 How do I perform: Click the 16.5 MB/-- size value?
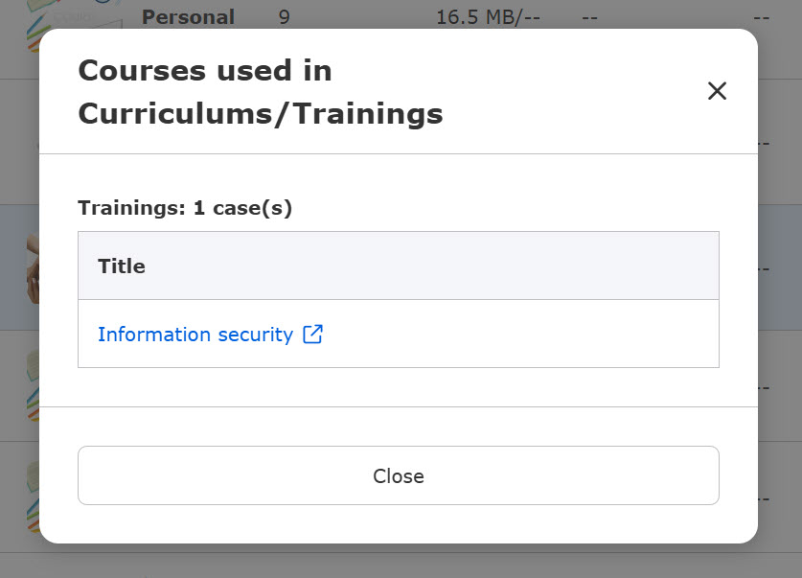click(488, 17)
